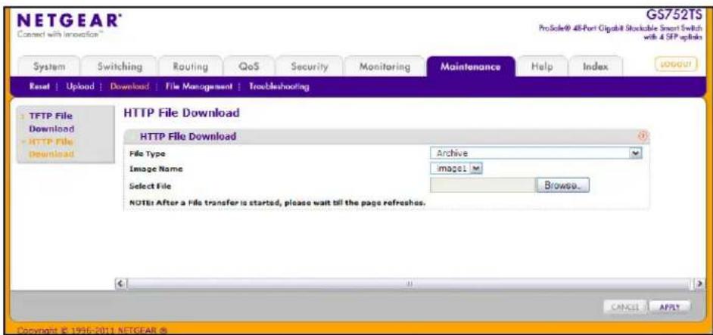Click the help icon in section header
Viewport: 713px width, 335px height.
(643, 136)
